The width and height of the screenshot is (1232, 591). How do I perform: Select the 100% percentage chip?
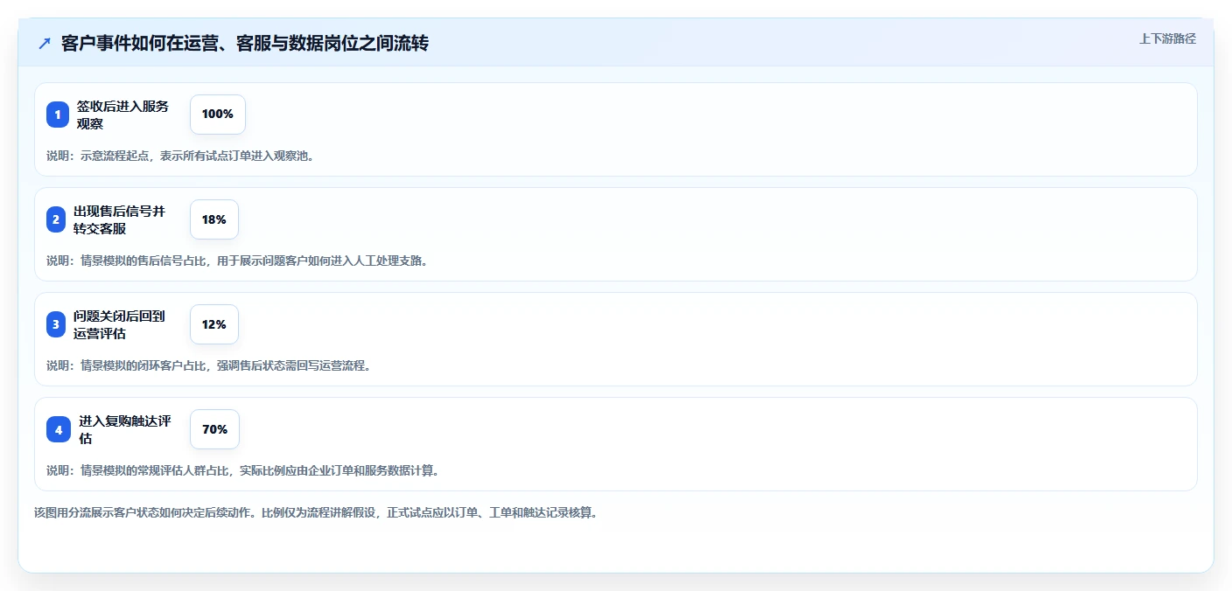pyautogui.click(x=218, y=115)
